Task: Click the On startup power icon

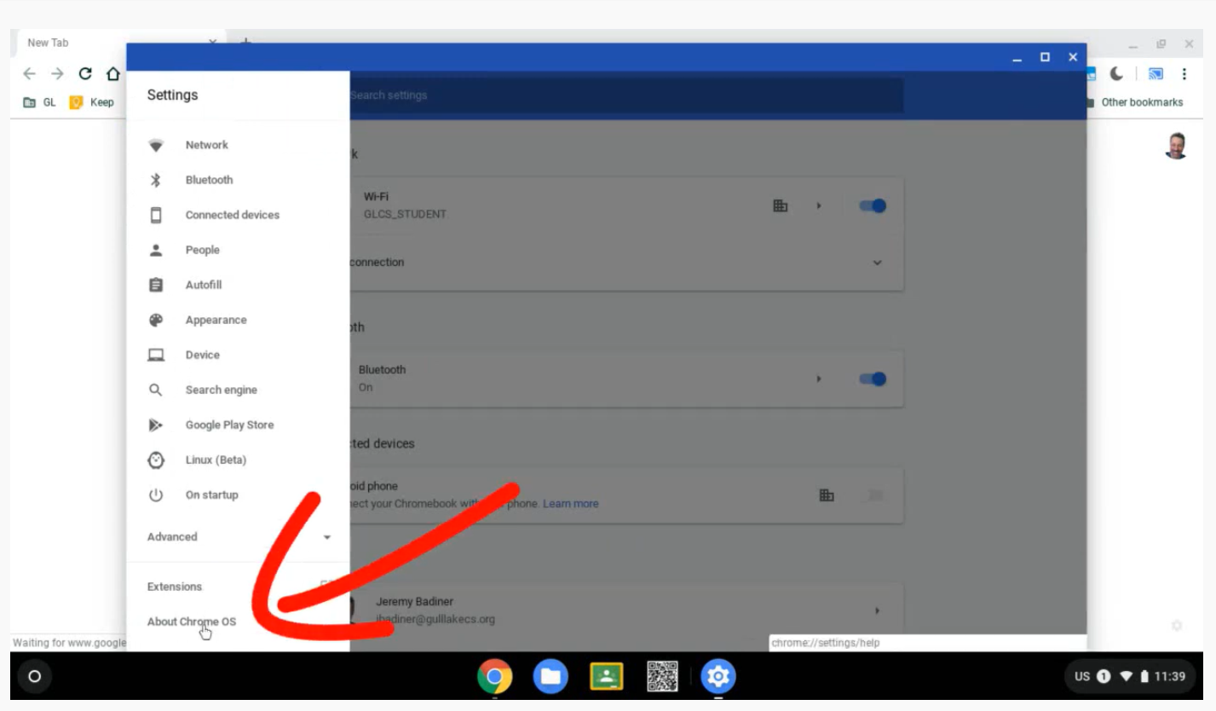Action: coord(156,494)
